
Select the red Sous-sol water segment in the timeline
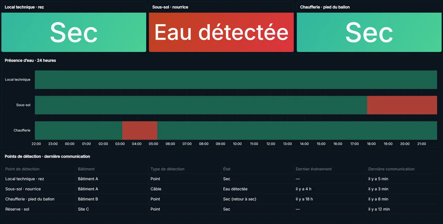tap(402, 105)
